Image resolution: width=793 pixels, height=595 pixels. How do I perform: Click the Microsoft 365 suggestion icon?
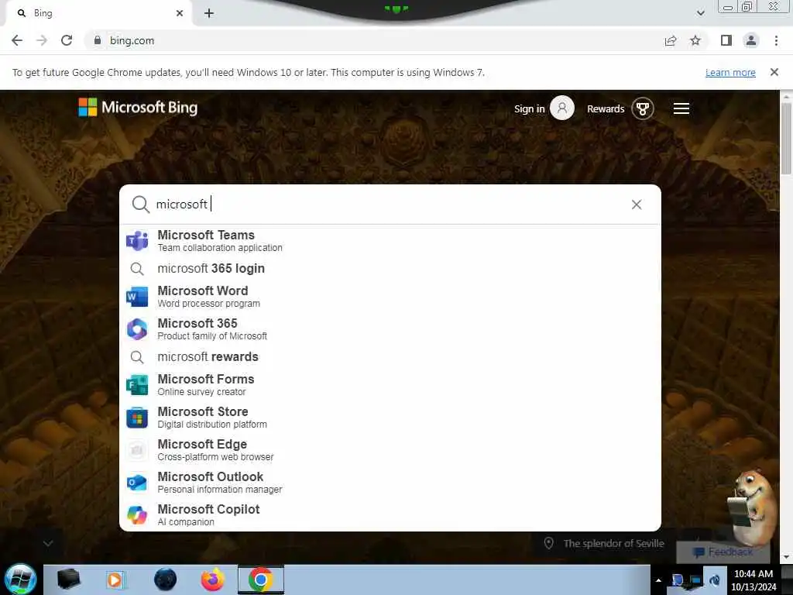pos(137,328)
